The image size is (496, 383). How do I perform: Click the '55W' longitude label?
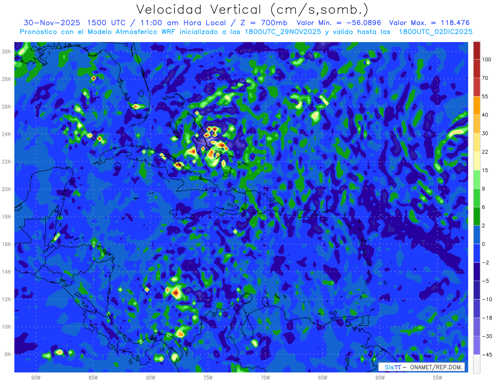point(438,378)
